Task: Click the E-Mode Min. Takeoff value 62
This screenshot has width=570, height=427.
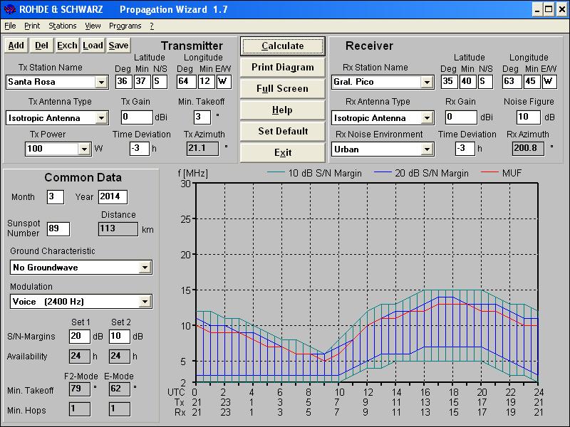Action: pos(119,389)
